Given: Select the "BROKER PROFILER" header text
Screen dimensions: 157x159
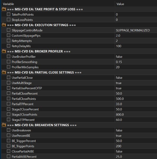Looking at the screenshot, I should coord(49,51).
